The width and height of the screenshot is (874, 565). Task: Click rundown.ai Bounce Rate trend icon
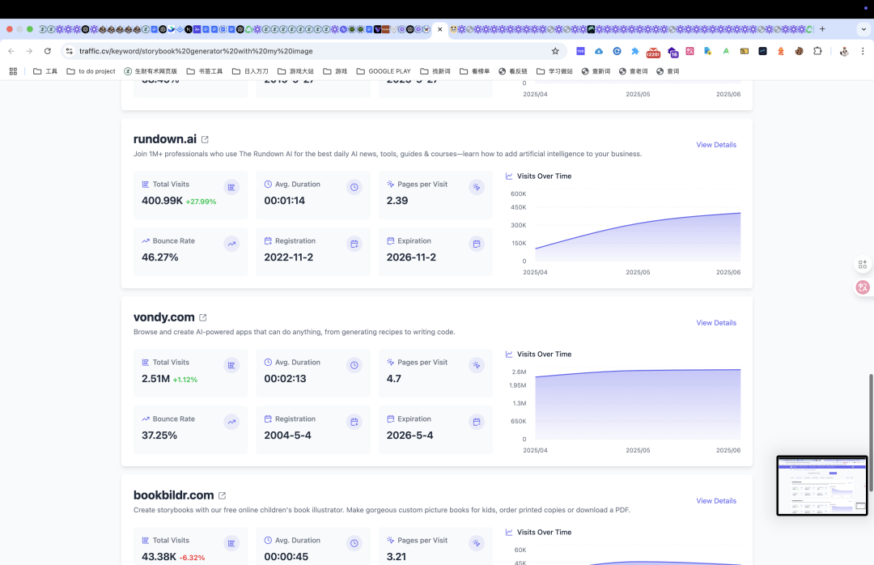(231, 244)
